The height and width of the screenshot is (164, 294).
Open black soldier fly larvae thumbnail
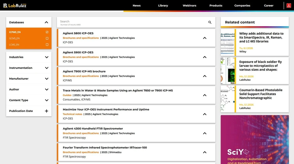point(228,71)
